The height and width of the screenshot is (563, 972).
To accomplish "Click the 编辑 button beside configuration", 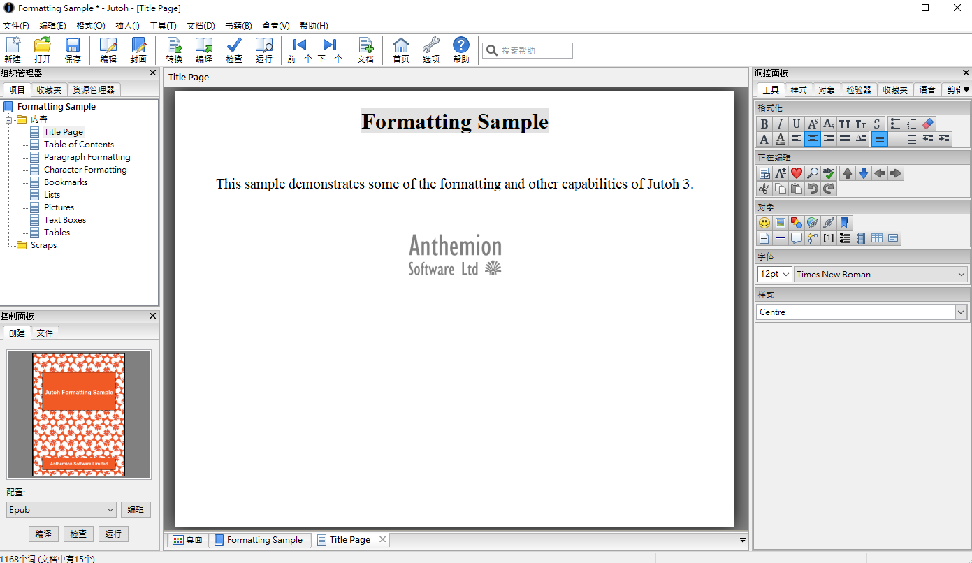I will pos(136,510).
